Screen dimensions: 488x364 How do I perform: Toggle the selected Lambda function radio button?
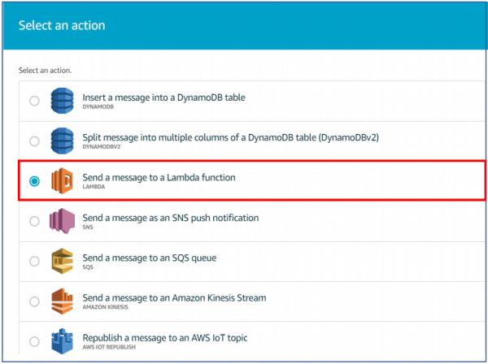(x=33, y=181)
